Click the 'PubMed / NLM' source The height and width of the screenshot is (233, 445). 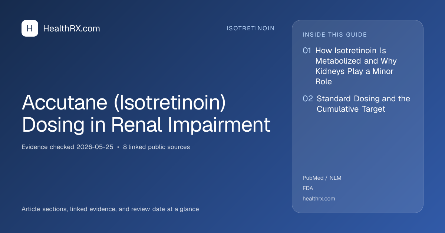[322, 178]
